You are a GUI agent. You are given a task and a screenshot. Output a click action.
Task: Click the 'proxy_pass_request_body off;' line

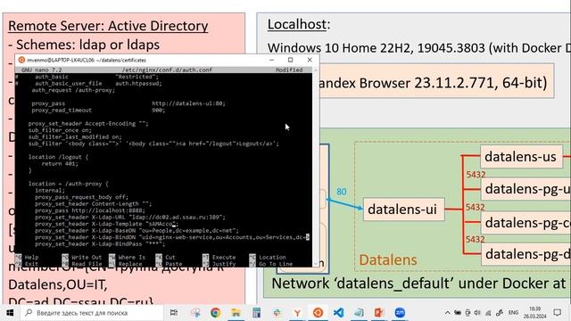pos(81,197)
